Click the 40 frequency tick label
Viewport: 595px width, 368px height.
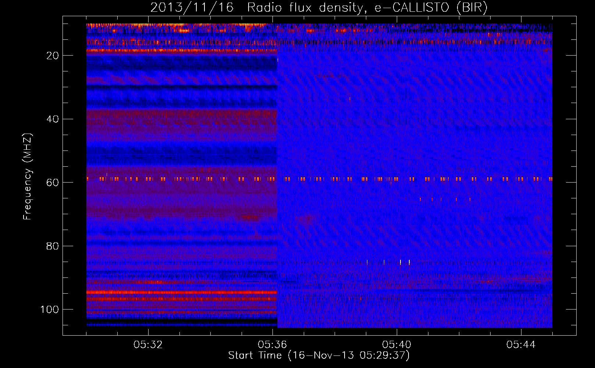(x=53, y=119)
